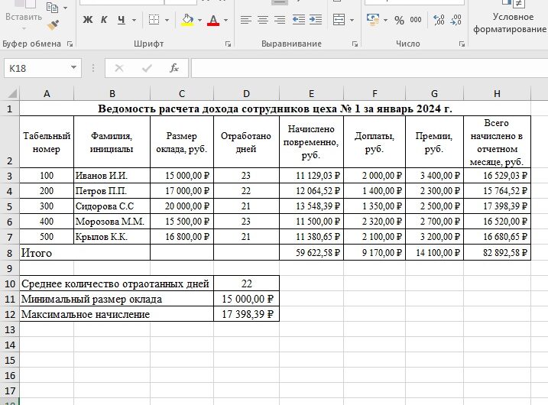The height and width of the screenshot is (405, 548).
Task: Open the Шрифт group dialog launcher
Action: pyautogui.click(x=228, y=44)
